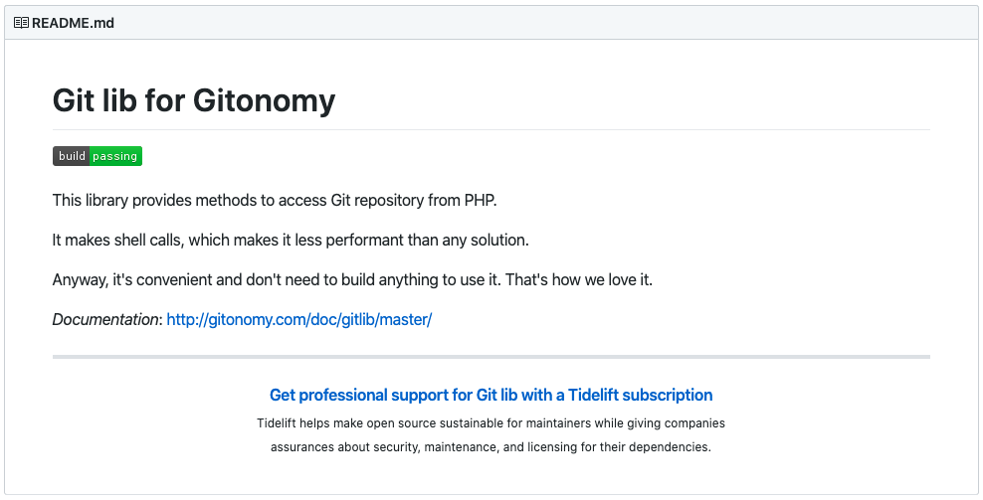
Task: Click the "Git lib for Gitonomy" heading
Action: 194,100
